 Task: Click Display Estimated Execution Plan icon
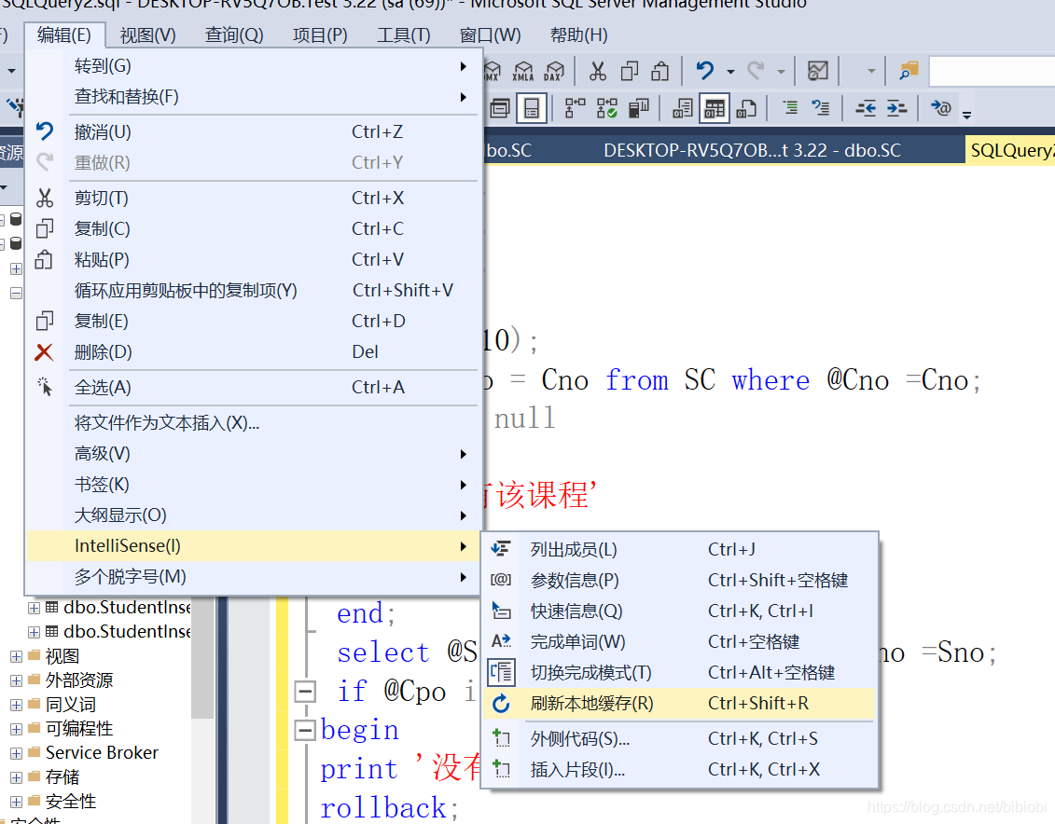pos(575,108)
